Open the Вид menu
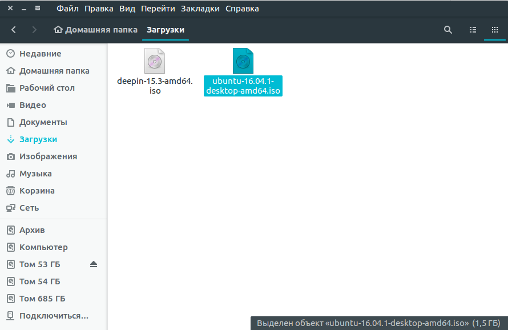 [127, 9]
